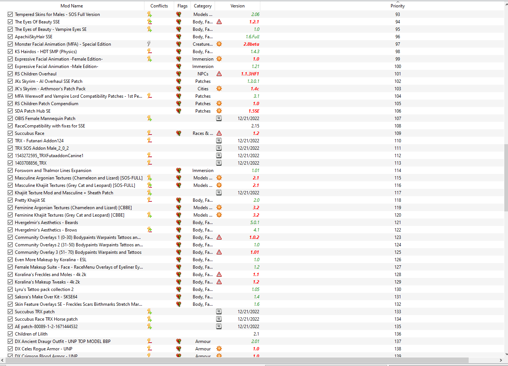
Task: Click the conflict icon for Pretty Khajiit SE
Action: click(x=149, y=200)
